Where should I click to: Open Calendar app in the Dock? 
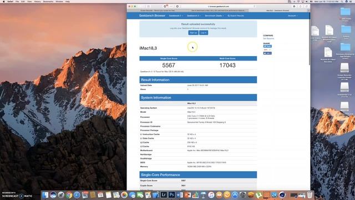(x=100, y=195)
